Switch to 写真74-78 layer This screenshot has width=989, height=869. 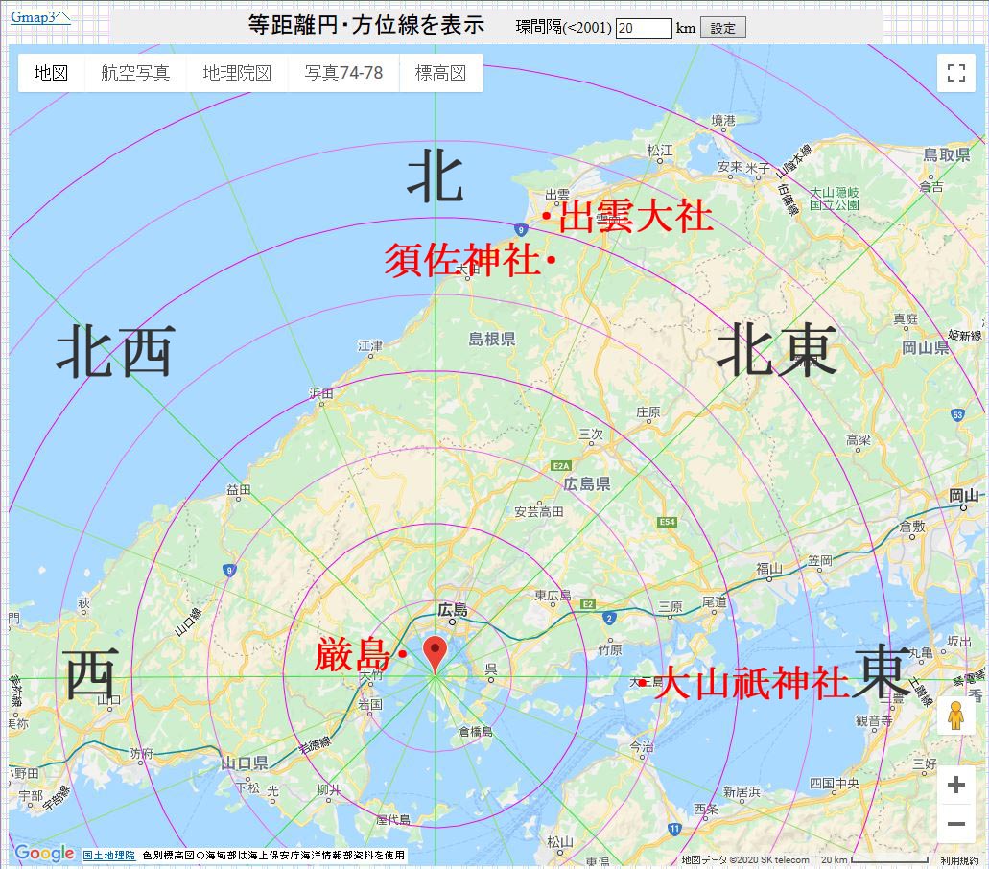pos(343,73)
